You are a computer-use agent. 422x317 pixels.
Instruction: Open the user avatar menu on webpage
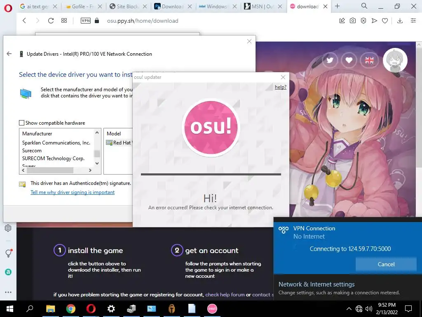(x=395, y=60)
